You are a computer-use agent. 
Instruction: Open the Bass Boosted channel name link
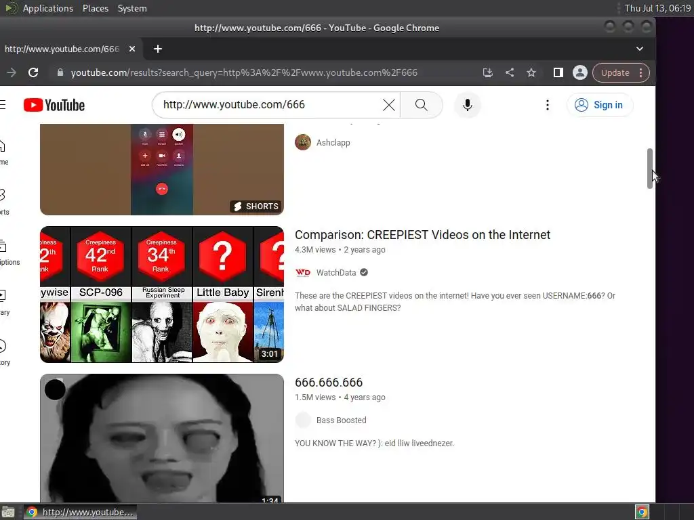tap(342, 420)
